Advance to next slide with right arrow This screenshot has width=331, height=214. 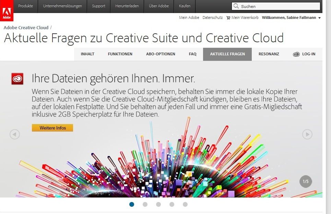coord(307,134)
